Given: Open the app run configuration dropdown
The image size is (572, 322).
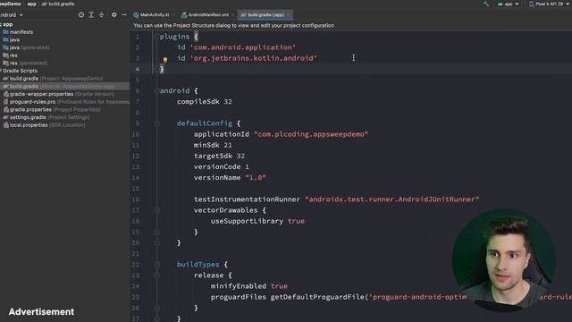Looking at the screenshot, I should [x=508, y=4].
